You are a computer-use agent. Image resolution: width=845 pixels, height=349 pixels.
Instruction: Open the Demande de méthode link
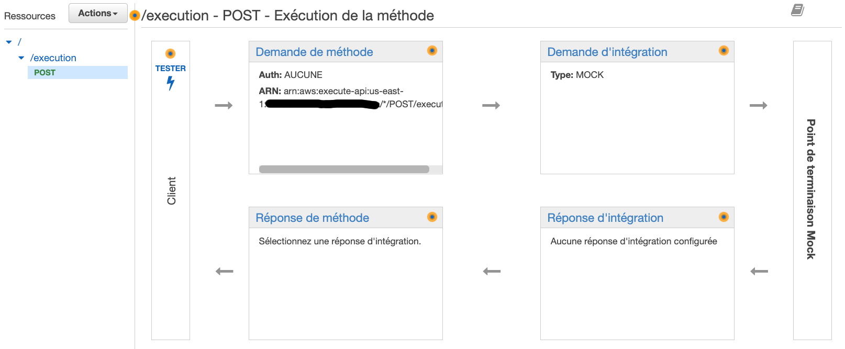(314, 52)
